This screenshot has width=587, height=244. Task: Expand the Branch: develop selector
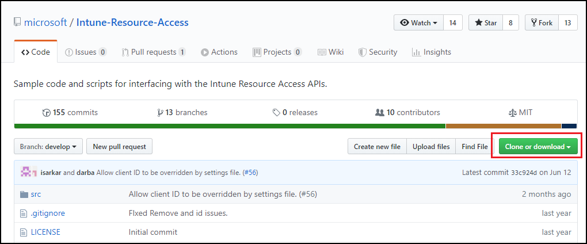[48, 147]
